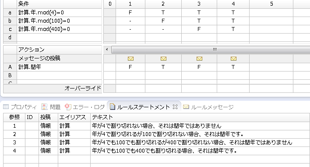Image resolution: width=310 pixels, height=167 pixels.
Task: Select condition row c 計算.年.mod(400)=0
Action: point(59,29)
